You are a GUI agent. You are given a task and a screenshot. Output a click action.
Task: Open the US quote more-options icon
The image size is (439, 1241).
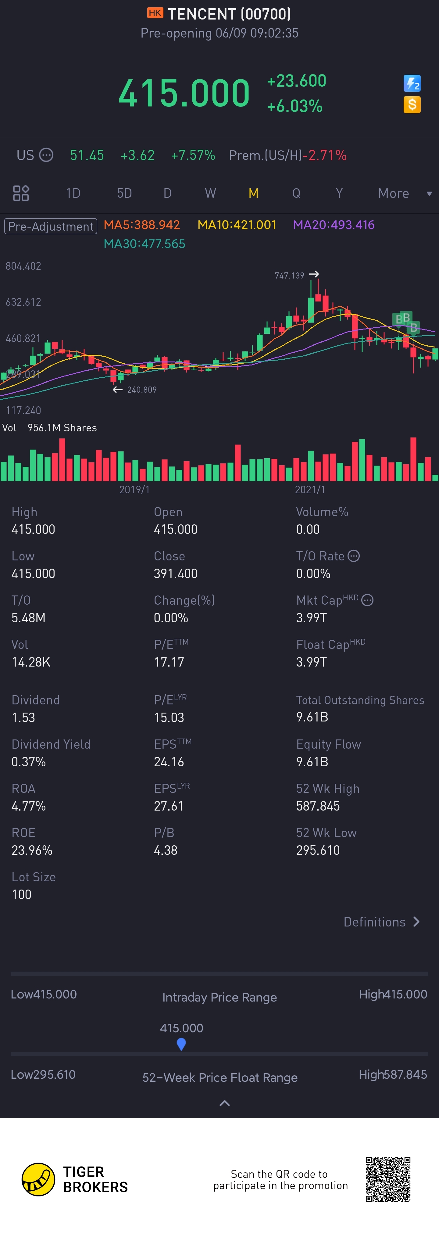(46, 155)
